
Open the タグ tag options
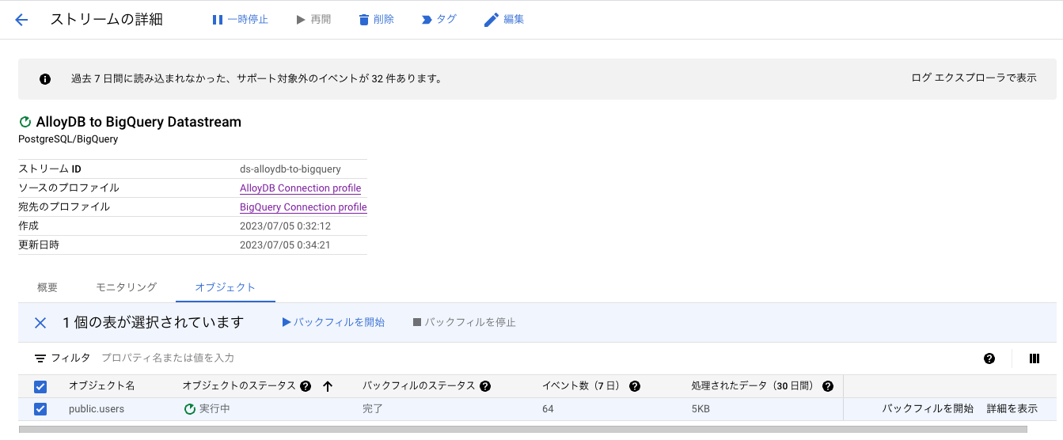438,19
